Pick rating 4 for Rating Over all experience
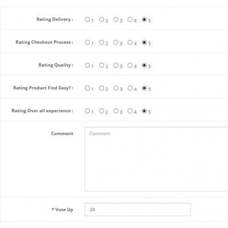This screenshot has width=228, height=228. pyautogui.click(x=130, y=111)
